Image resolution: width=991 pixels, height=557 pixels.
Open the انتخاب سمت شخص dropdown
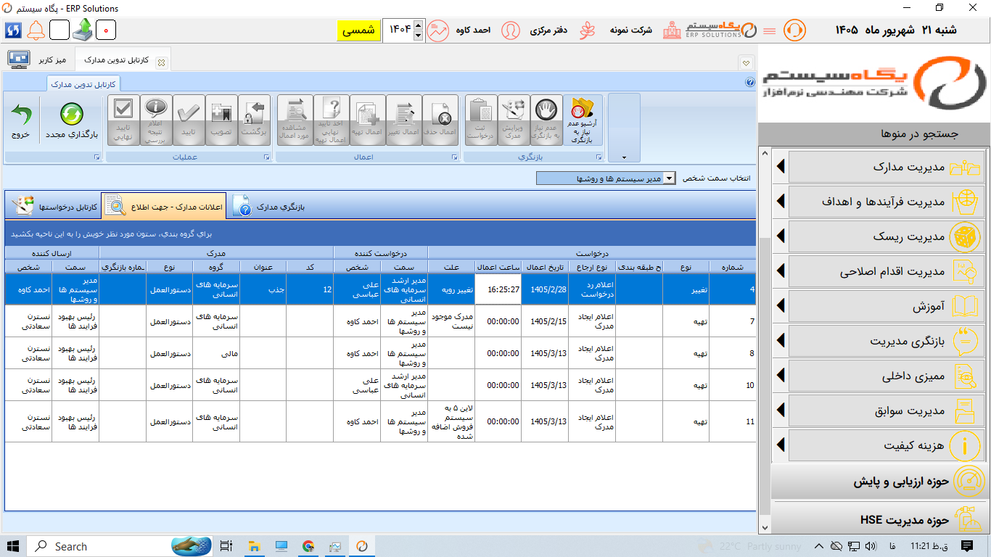click(x=606, y=178)
